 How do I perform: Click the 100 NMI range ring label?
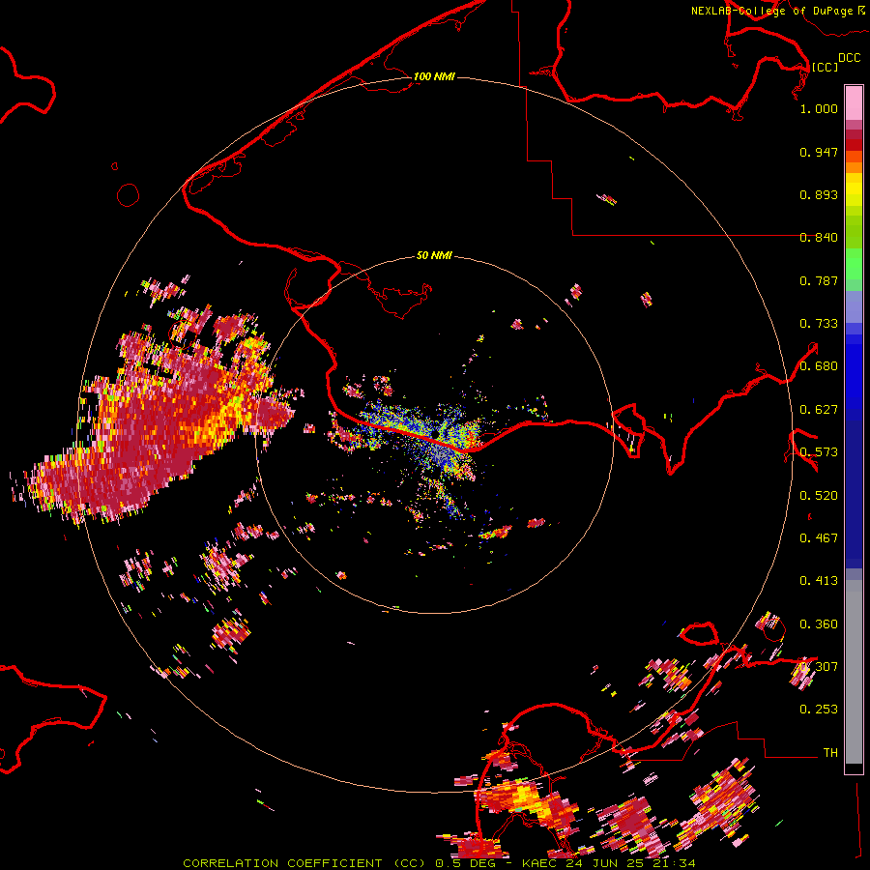pos(434,76)
